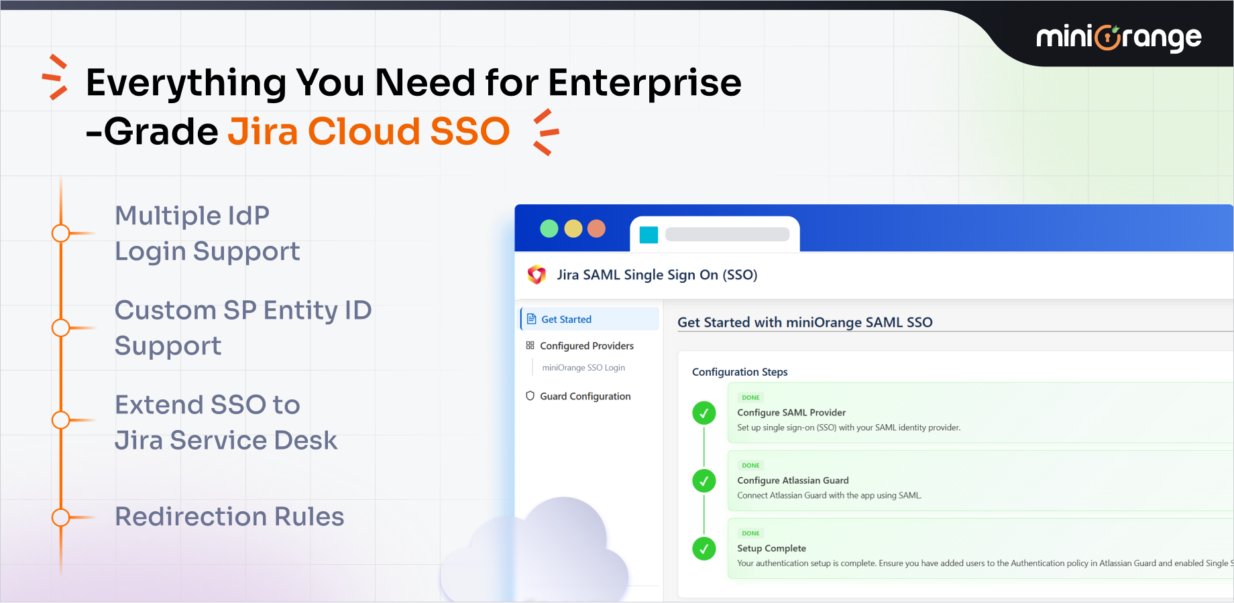Click the timeline circle beside Redirection Rules

click(61, 517)
